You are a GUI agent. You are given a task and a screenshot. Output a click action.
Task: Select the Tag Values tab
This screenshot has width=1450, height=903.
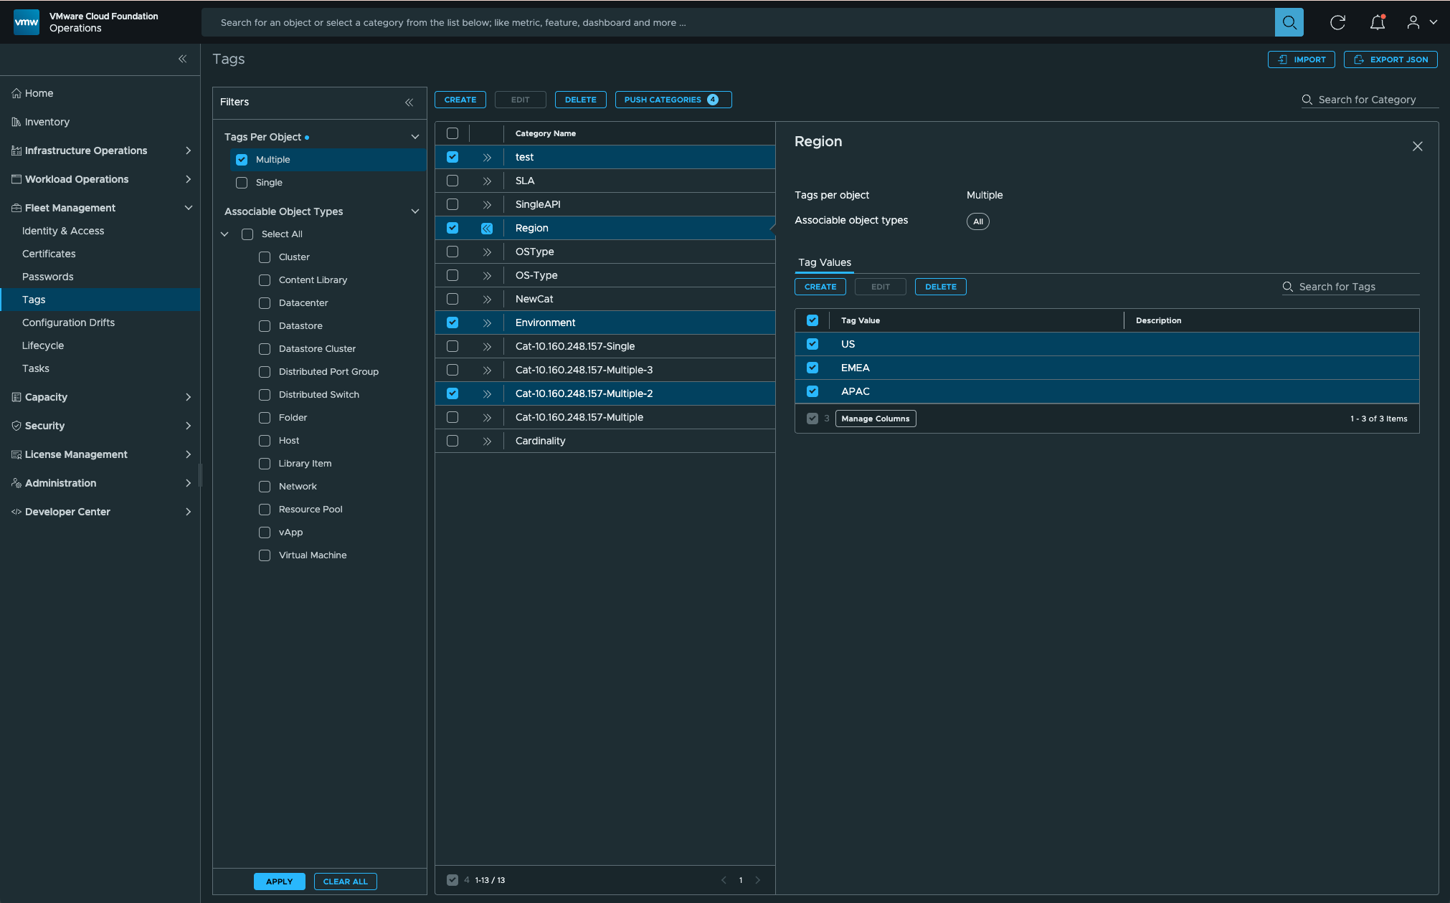click(825, 262)
